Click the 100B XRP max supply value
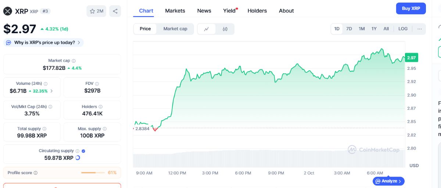This screenshot has width=441, height=188. [x=92, y=135]
